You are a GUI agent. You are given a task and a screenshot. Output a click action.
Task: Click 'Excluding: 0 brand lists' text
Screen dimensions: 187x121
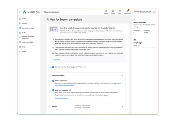(x=82, y=107)
